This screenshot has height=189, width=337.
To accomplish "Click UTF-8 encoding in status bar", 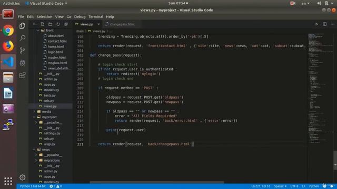I will 294,186.
